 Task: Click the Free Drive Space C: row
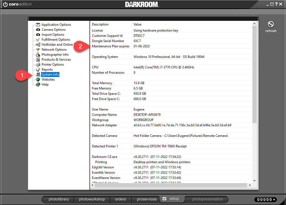click(x=171, y=99)
